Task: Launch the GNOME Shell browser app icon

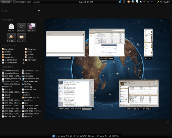Action: [11, 38]
